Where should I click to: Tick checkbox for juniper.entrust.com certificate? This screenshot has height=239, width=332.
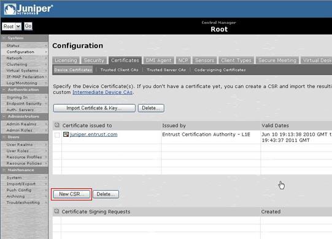pyautogui.click(x=57, y=134)
